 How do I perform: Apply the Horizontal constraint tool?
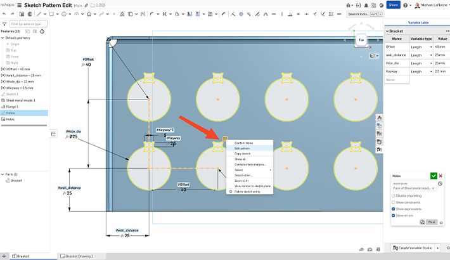coord(274,14)
